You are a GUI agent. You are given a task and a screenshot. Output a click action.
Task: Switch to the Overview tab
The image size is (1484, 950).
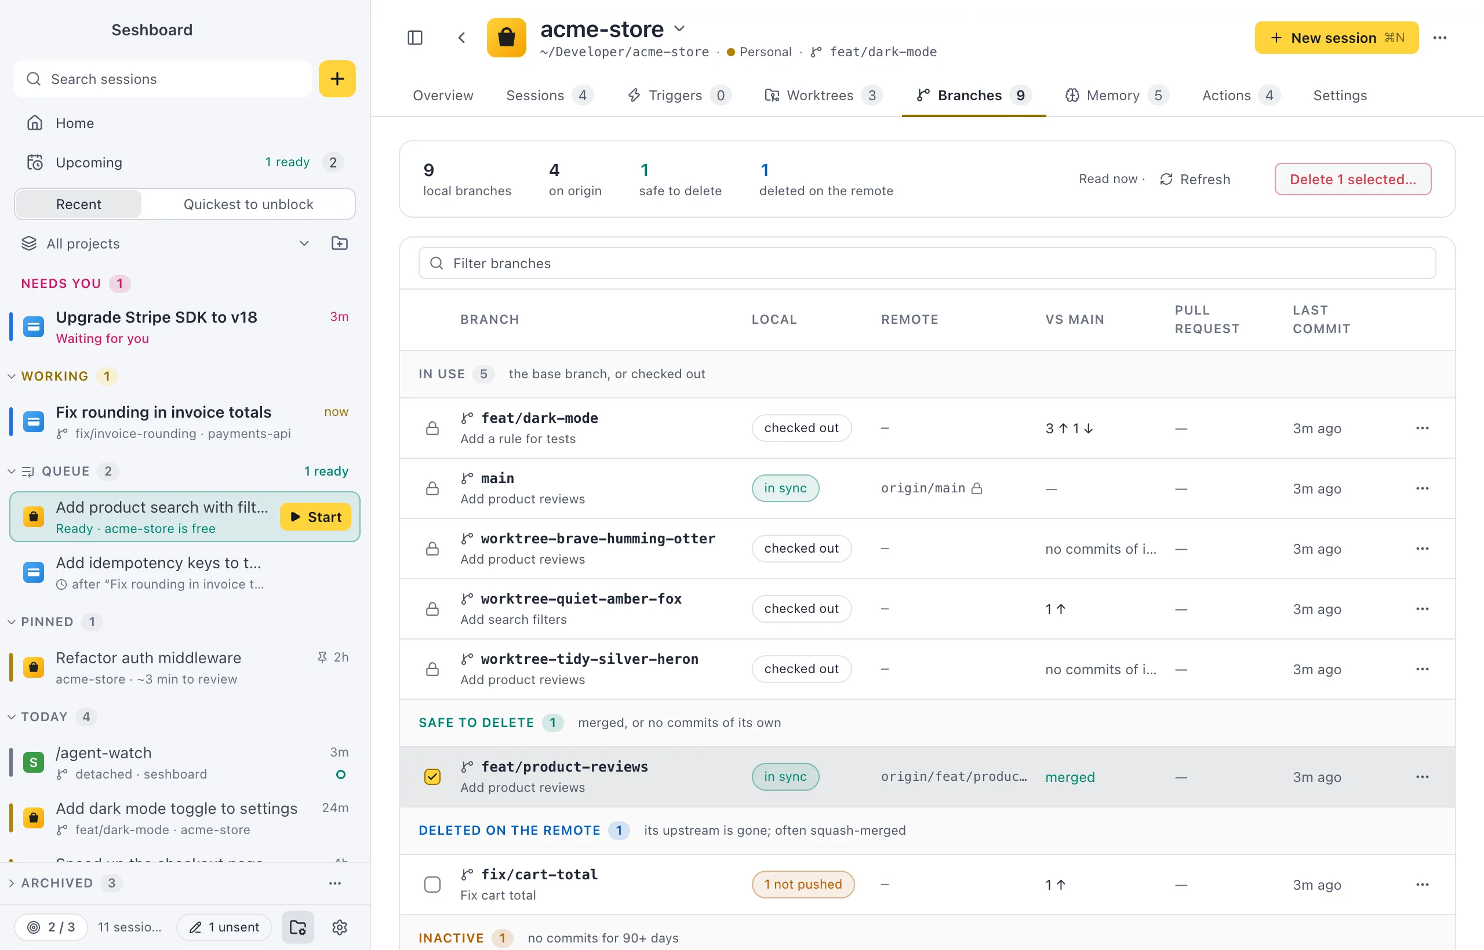coord(443,96)
